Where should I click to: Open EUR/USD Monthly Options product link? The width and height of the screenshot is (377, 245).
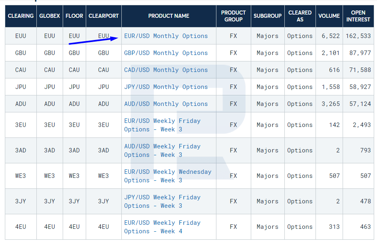(x=166, y=36)
